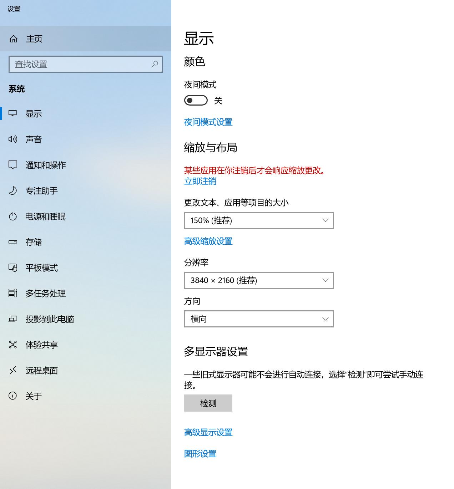Select the 显示 sidebar icon

13,113
